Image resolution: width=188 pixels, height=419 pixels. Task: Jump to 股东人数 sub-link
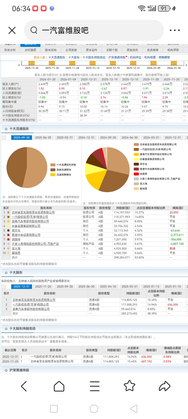pyautogui.click(x=39, y=57)
